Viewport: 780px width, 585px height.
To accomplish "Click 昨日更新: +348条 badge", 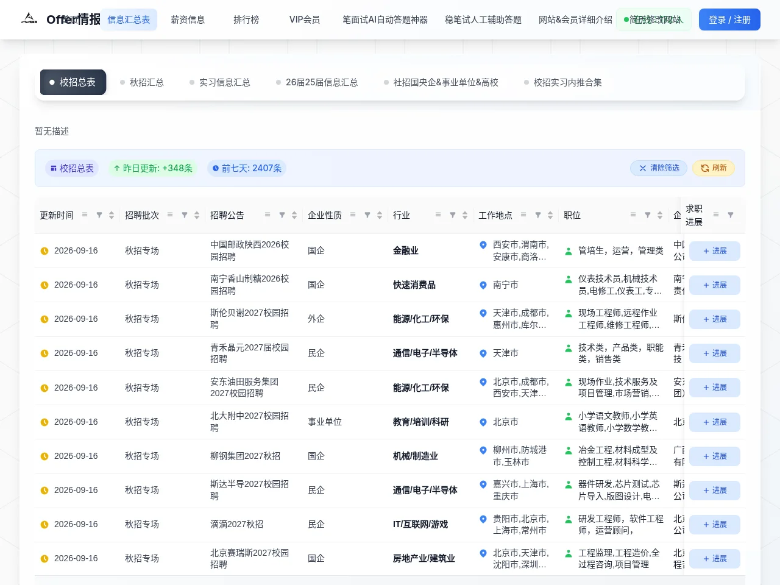I will pyautogui.click(x=153, y=168).
